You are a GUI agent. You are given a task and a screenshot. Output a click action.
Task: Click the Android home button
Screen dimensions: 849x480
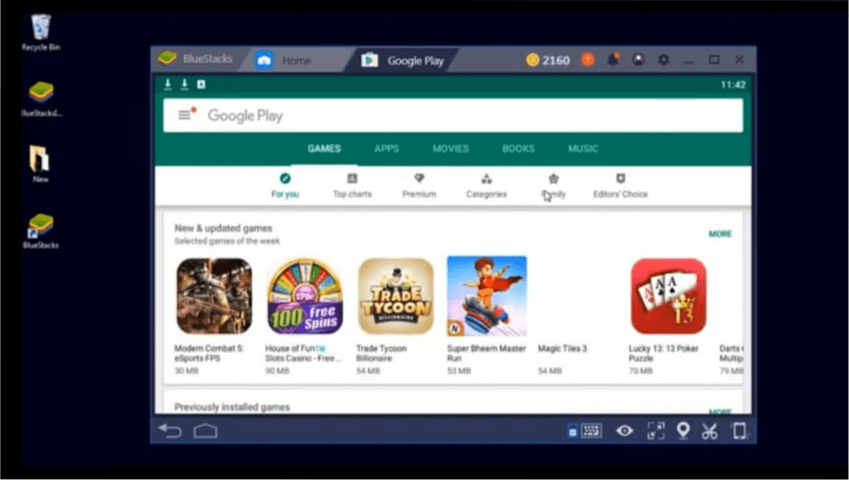click(x=206, y=431)
